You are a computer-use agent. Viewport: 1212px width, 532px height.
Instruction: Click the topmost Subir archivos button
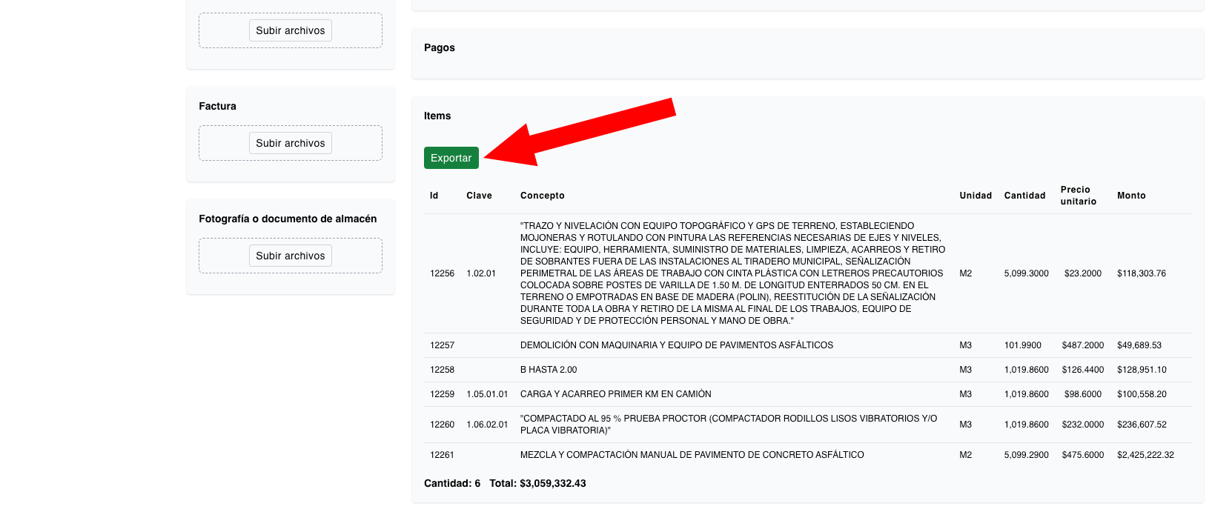pos(290,30)
